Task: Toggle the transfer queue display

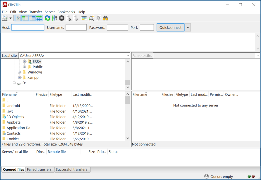Action: (39, 18)
